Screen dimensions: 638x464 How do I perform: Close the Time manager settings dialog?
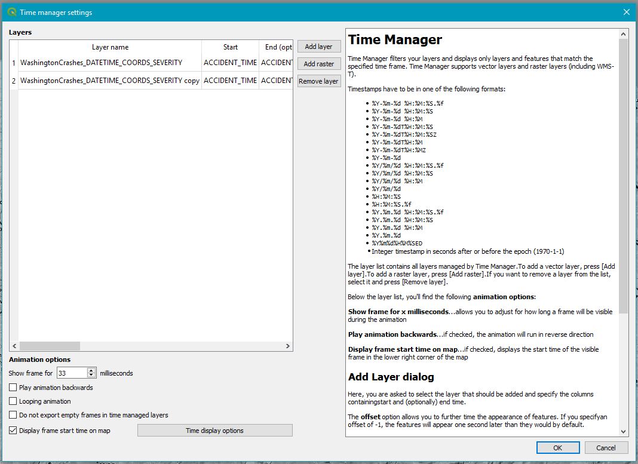click(x=626, y=12)
